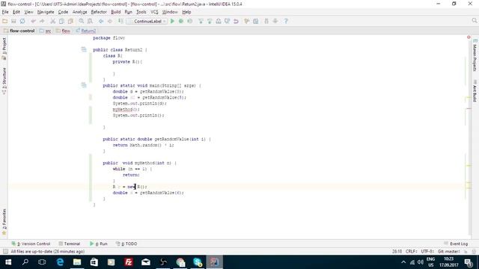Toggle the Ant Build tool window
This screenshot has width=479, height=269.
[x=475, y=91]
